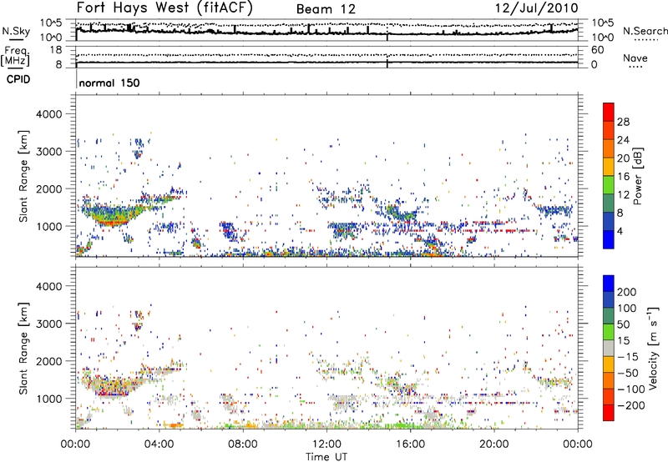Click the 08:00 time tick label
Viewport: 668px width, 462px height.
click(x=243, y=444)
